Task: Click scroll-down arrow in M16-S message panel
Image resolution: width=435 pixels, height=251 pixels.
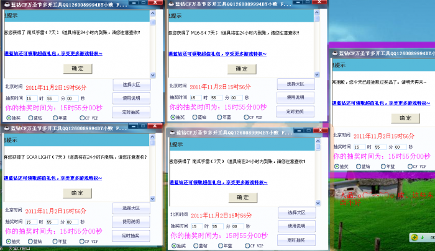Action: pos(317,74)
